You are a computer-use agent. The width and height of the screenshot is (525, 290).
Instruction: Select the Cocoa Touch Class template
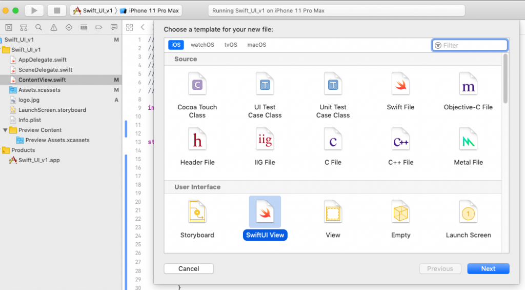[197, 95]
